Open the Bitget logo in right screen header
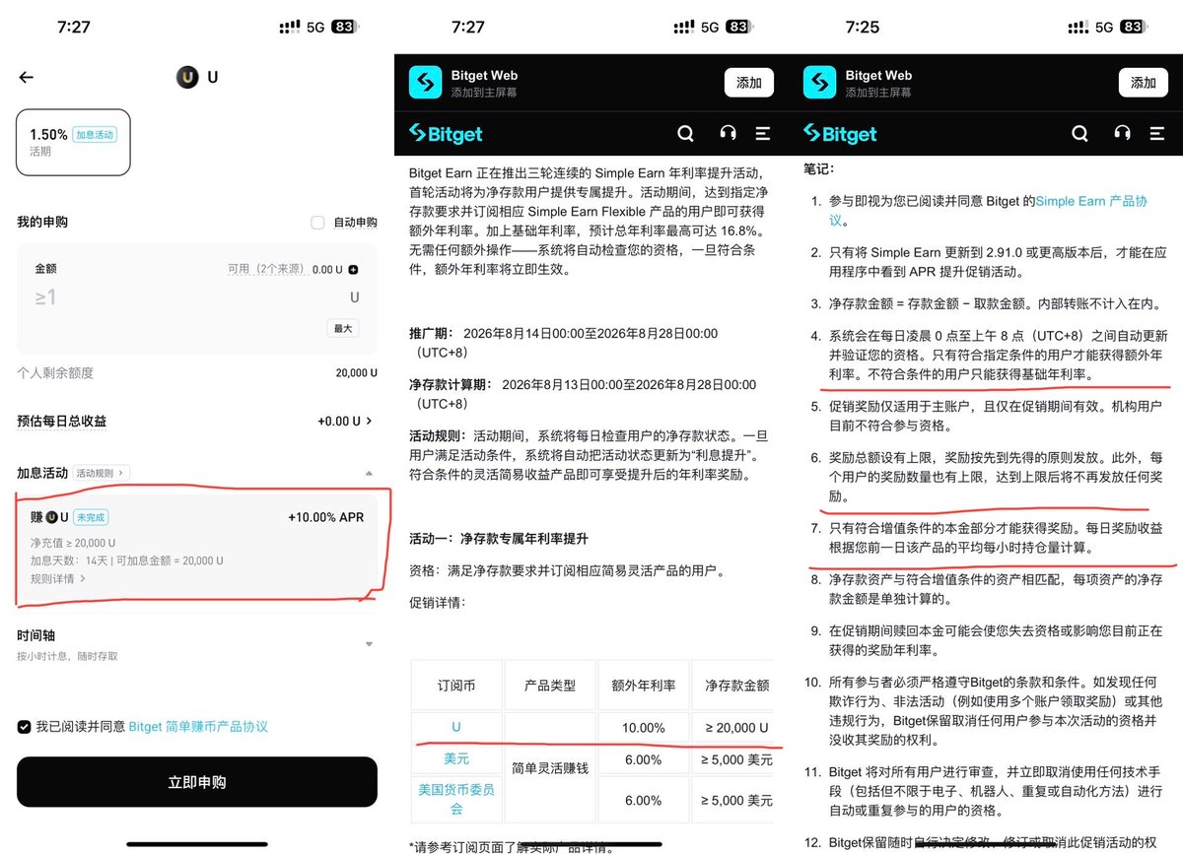Screen dimensions: 1183x854 click(840, 134)
